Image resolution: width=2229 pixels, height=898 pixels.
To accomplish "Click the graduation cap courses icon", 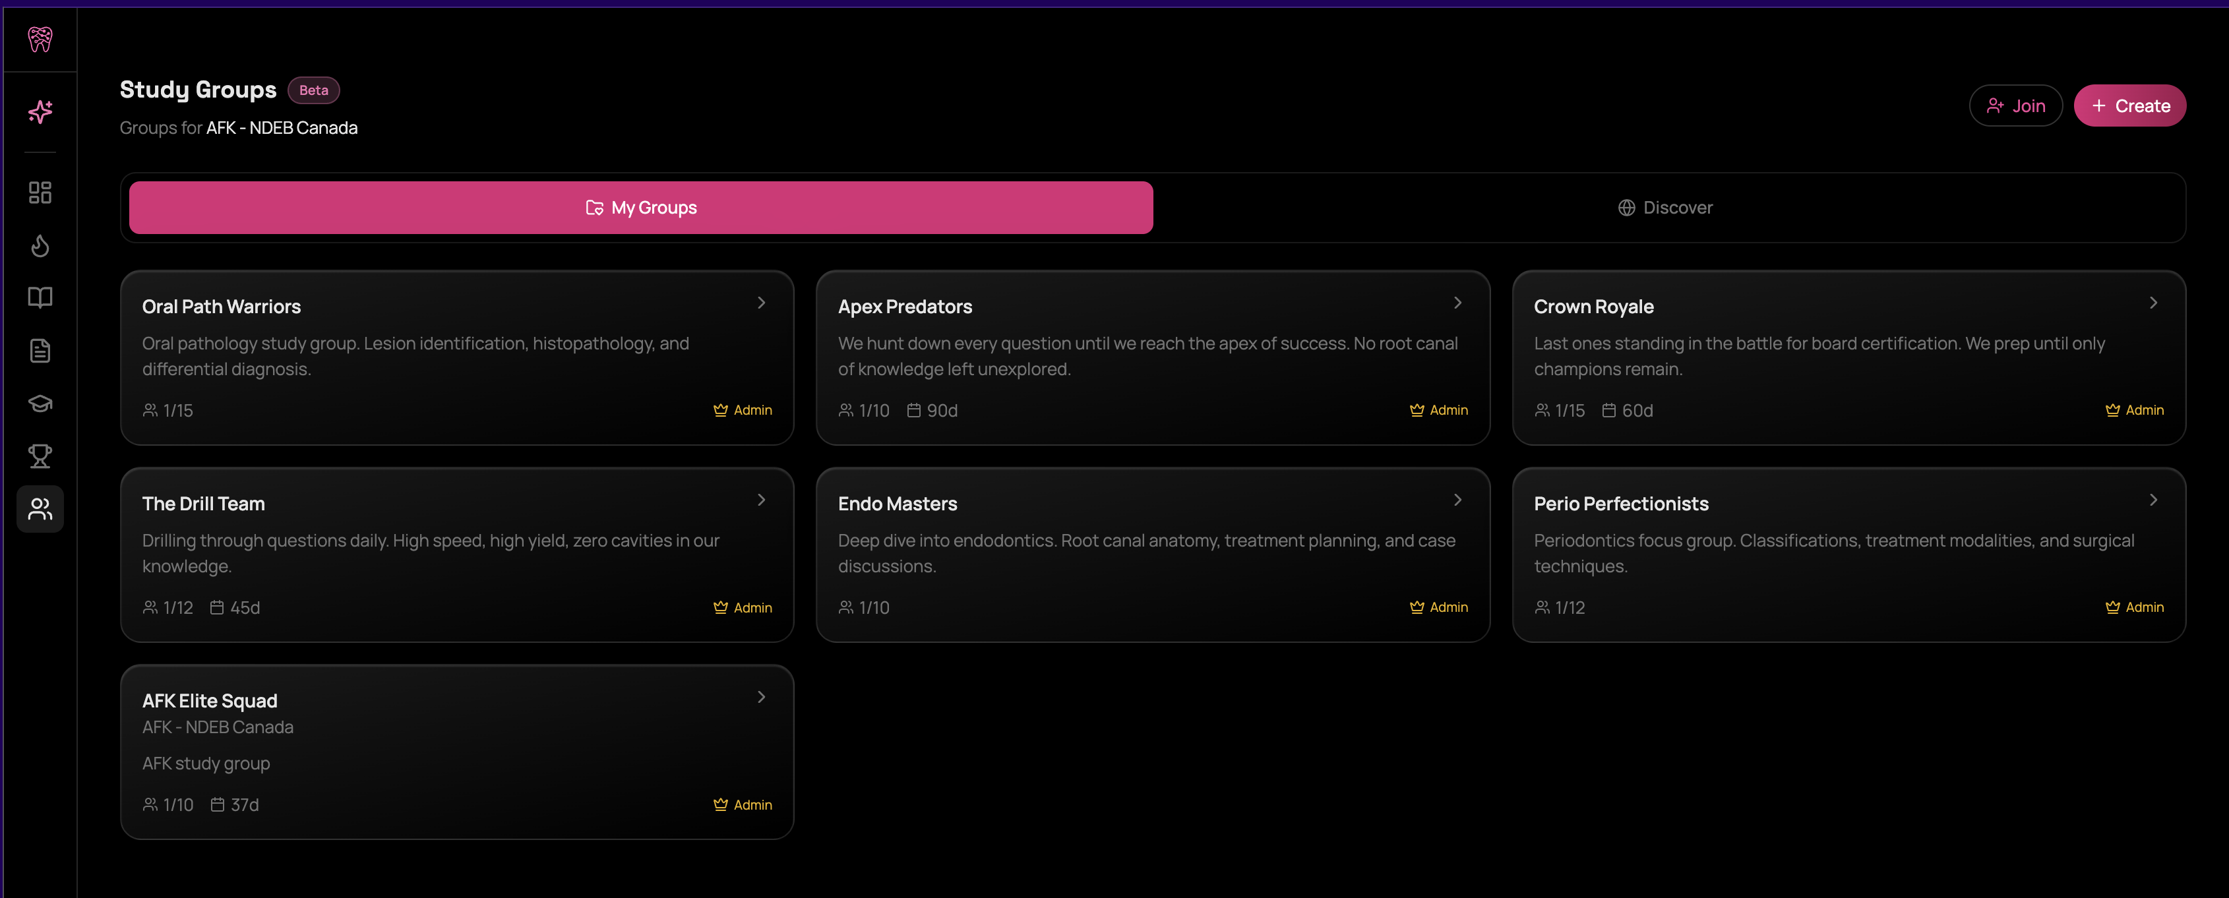I will (x=39, y=404).
